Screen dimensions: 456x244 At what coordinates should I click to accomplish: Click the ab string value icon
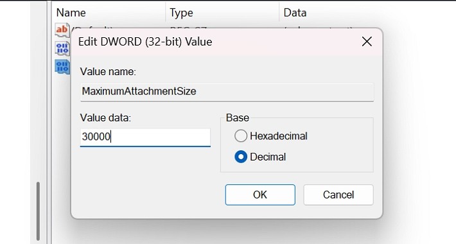tap(62, 30)
